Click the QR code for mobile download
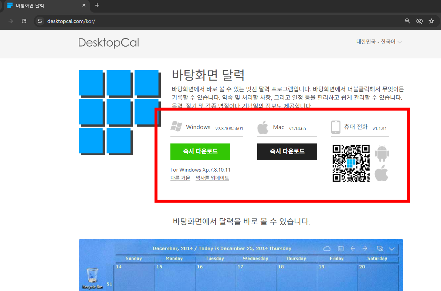Image resolution: width=441 pixels, height=291 pixels. point(350,164)
